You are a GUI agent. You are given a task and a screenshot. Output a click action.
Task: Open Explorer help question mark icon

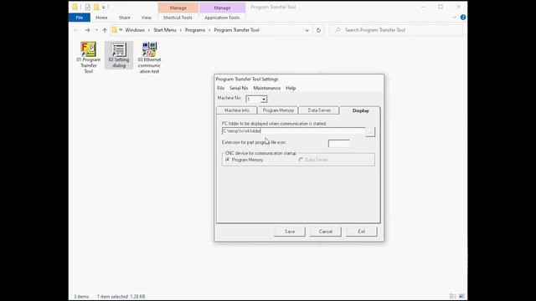(x=463, y=18)
